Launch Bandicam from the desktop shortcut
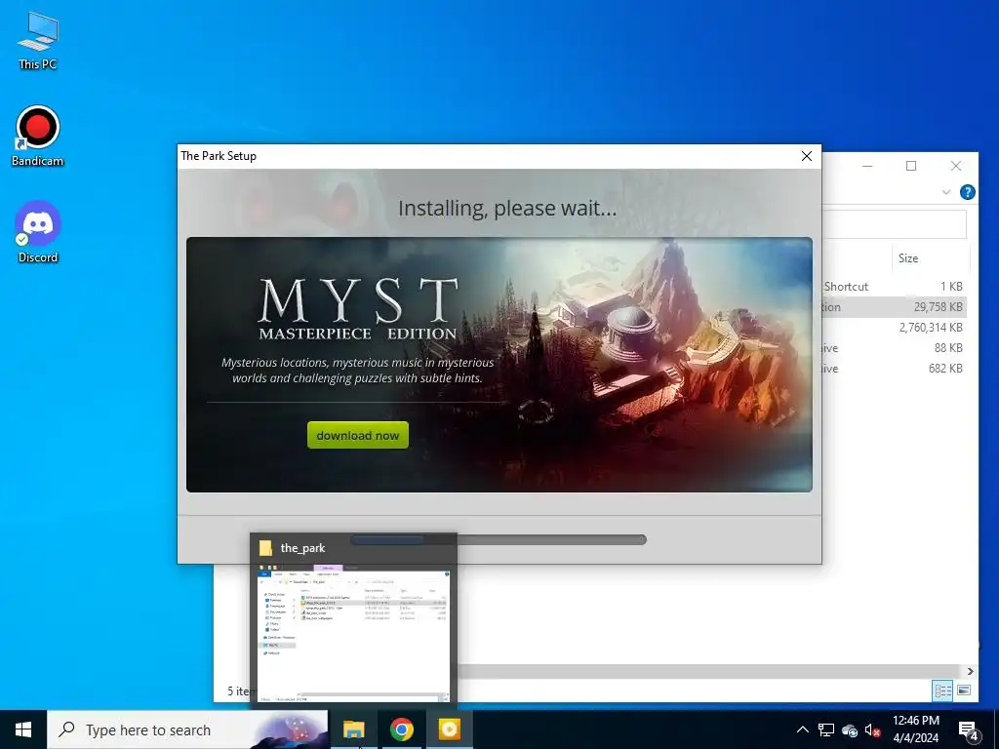This screenshot has height=749, width=999. point(38,137)
